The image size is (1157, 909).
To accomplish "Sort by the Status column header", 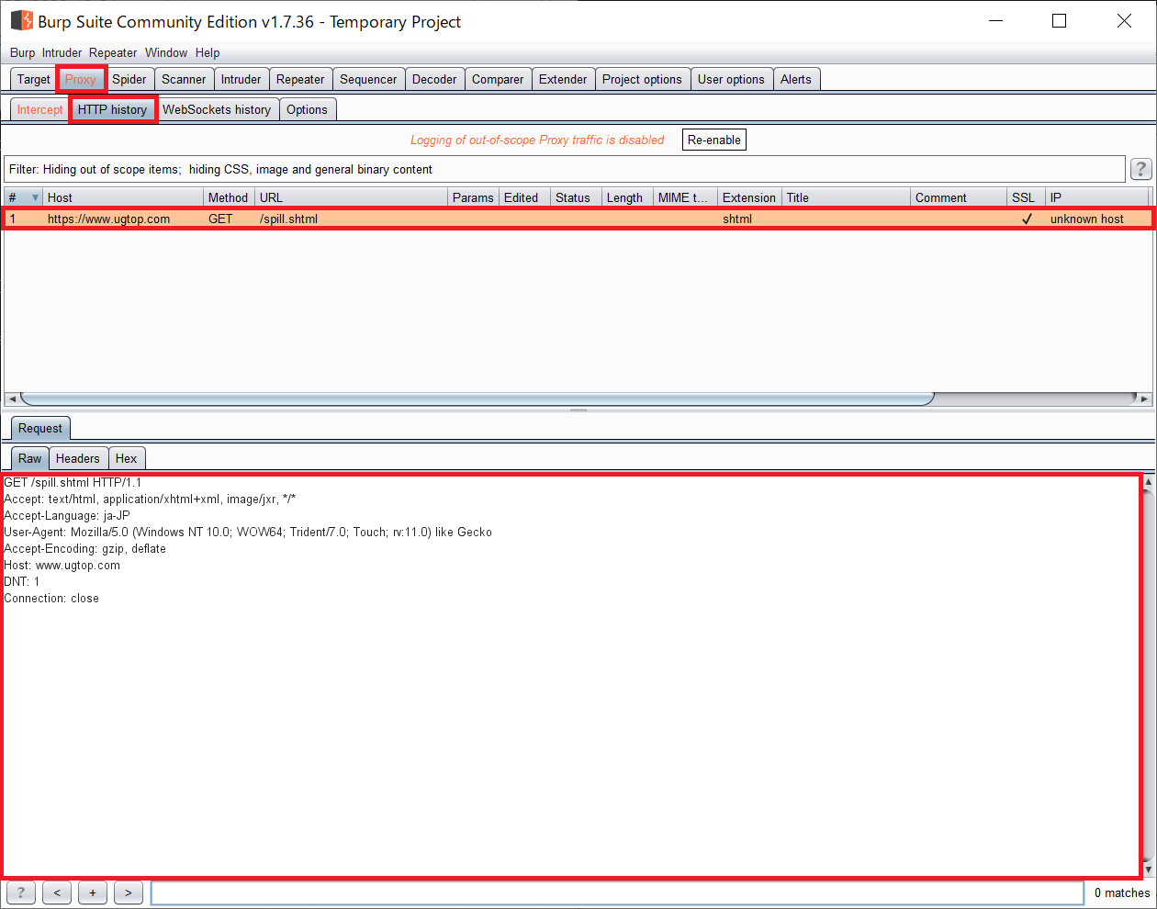I will coord(576,197).
